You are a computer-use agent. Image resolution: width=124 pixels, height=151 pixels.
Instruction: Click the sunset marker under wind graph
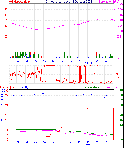(88, 63)
